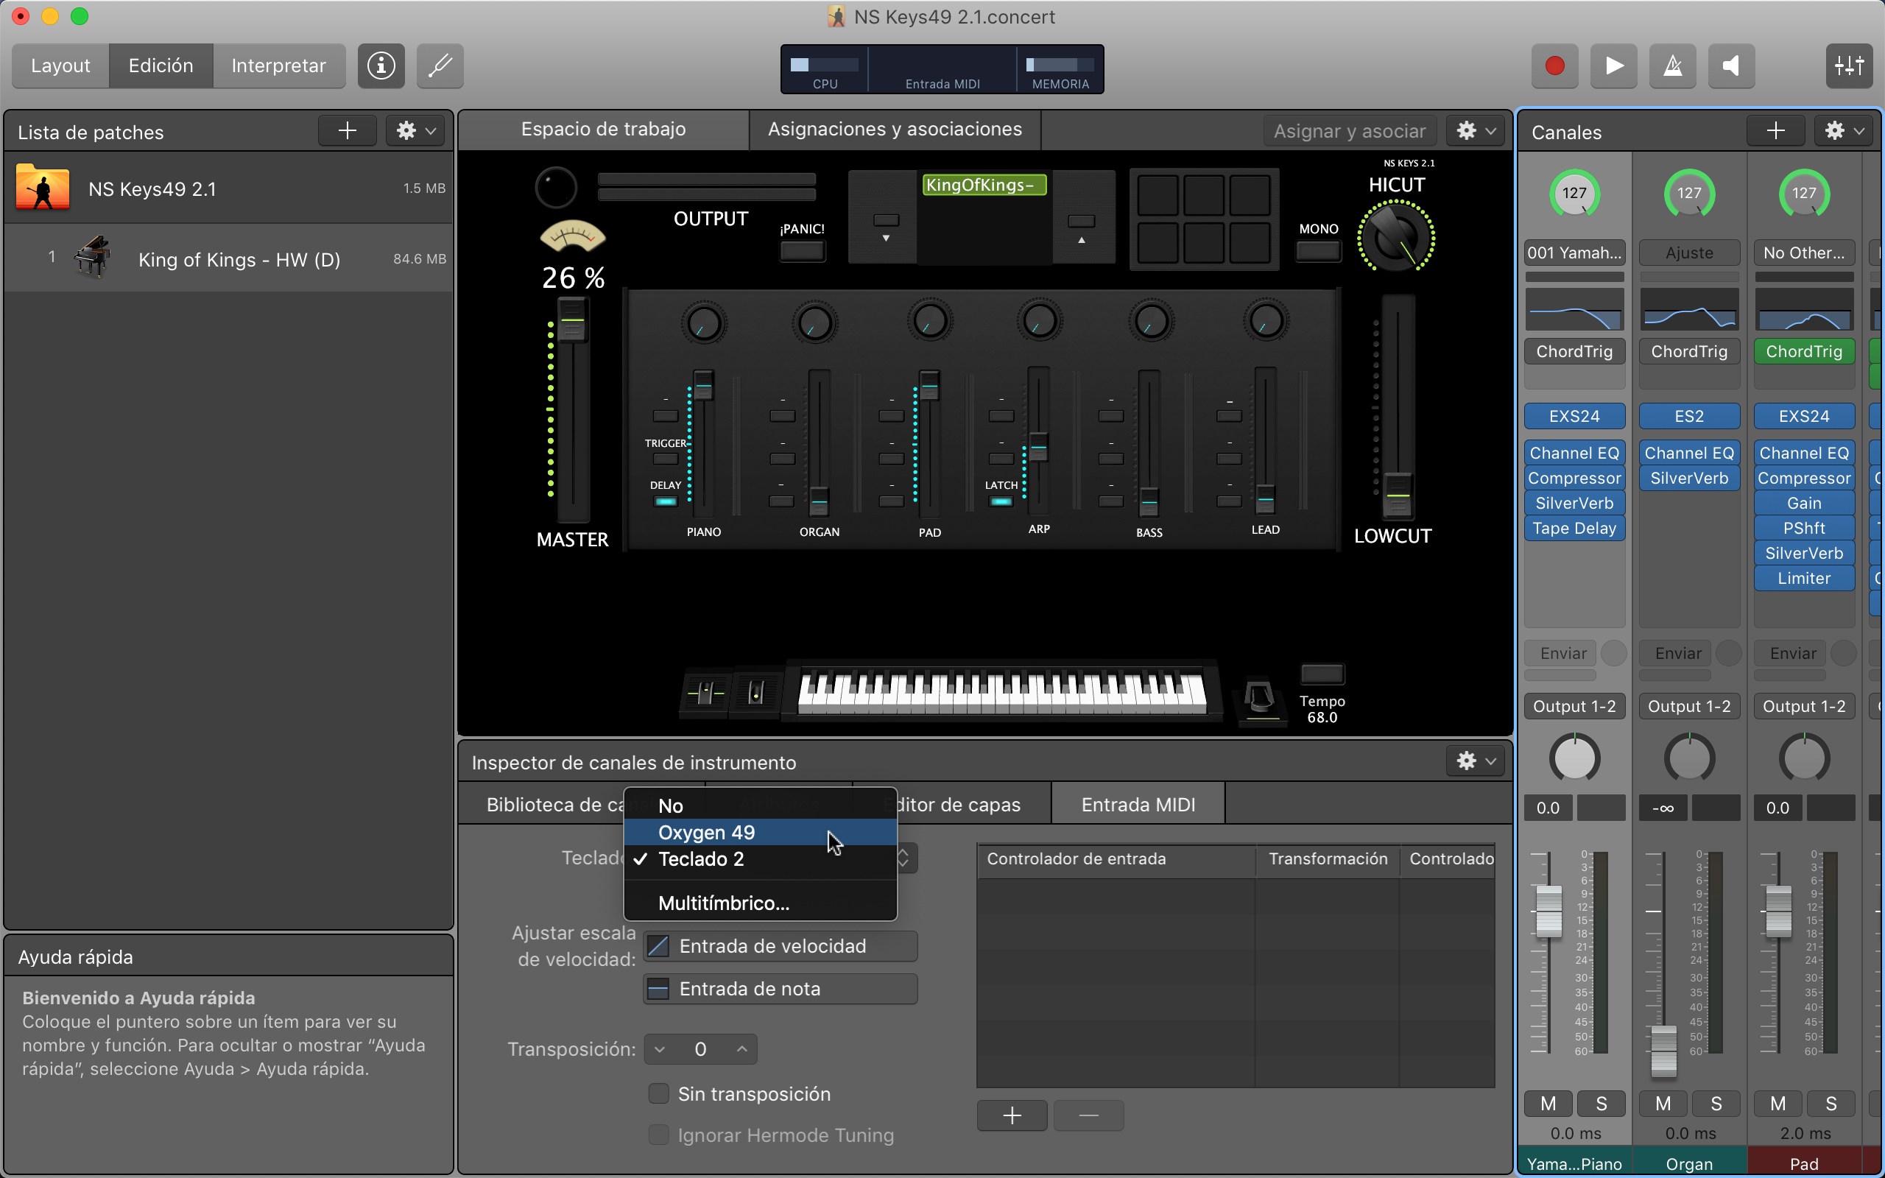
Task: Open the mixer sliders icon
Action: click(x=1848, y=66)
